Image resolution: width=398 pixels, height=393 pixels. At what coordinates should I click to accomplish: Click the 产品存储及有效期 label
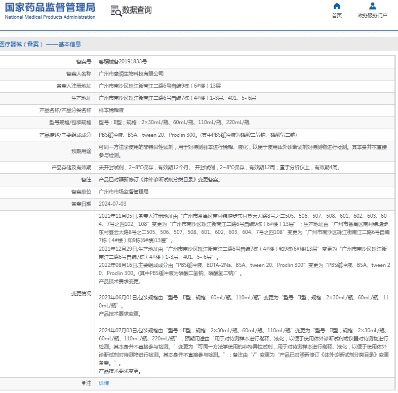tap(71, 168)
